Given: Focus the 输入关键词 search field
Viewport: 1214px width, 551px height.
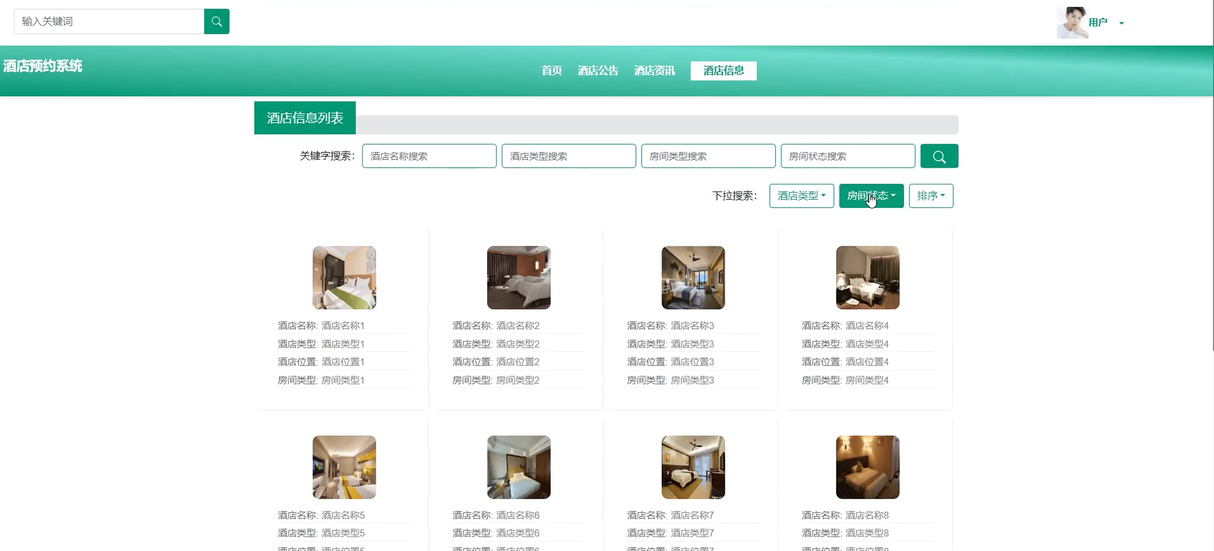Looking at the screenshot, I should [109, 21].
